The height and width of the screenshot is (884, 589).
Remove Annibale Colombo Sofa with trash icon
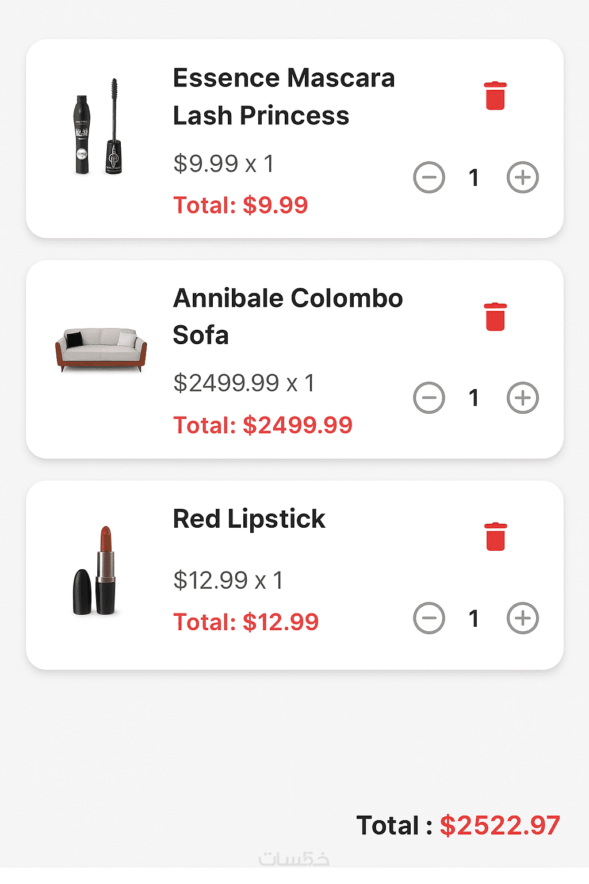[x=495, y=317]
